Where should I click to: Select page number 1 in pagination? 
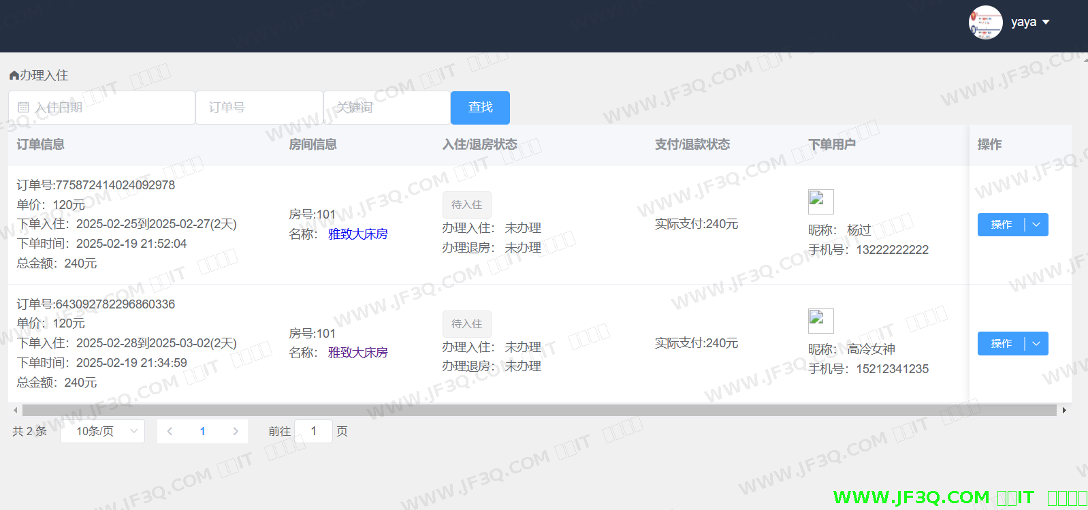202,431
